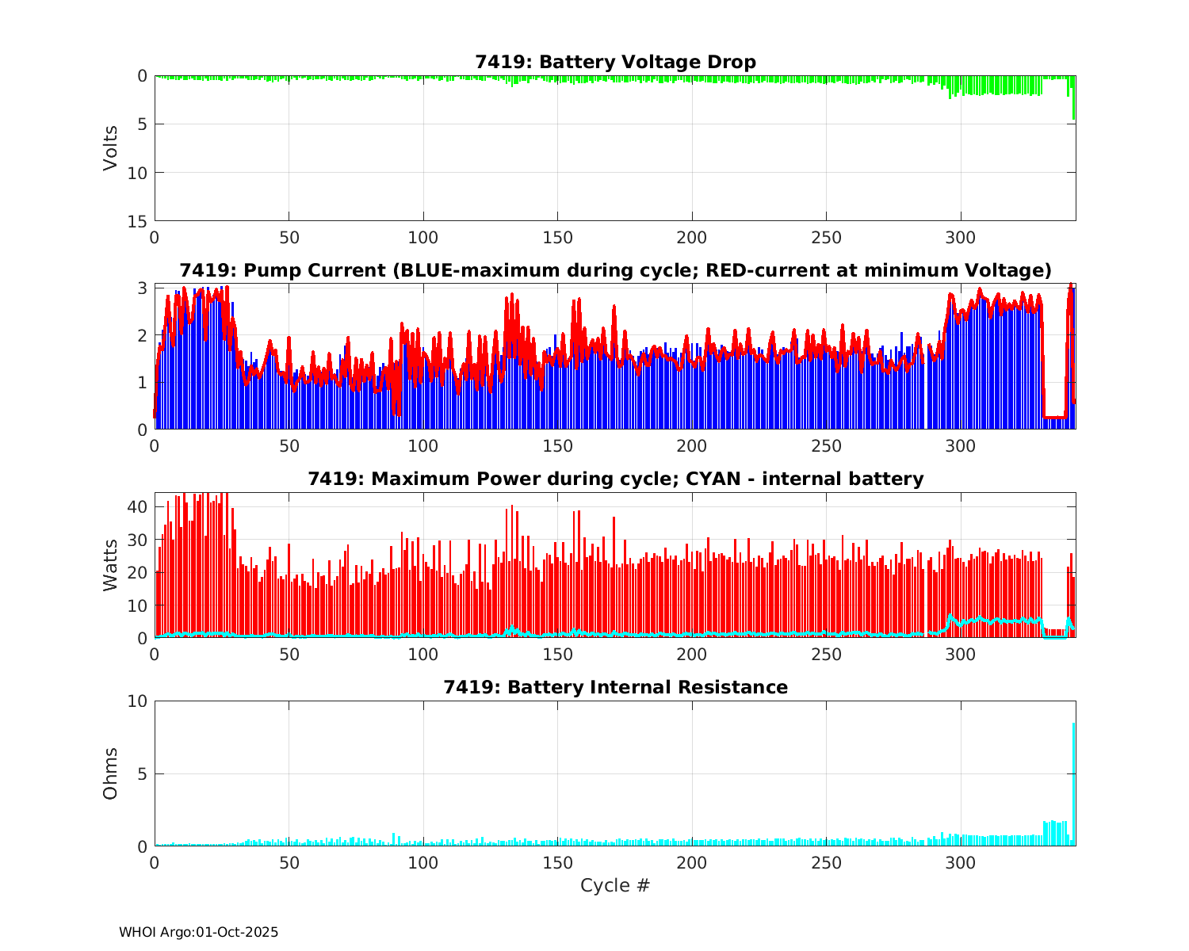This screenshot has height=951, width=1189.
Task: Click the Watts y-axis label
Action: 111,564
